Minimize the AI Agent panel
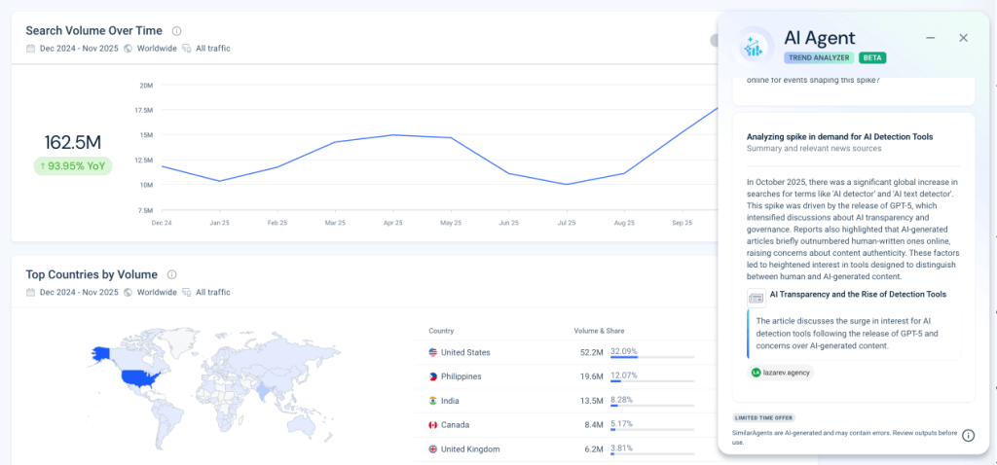This screenshot has height=465, width=997. tap(931, 38)
